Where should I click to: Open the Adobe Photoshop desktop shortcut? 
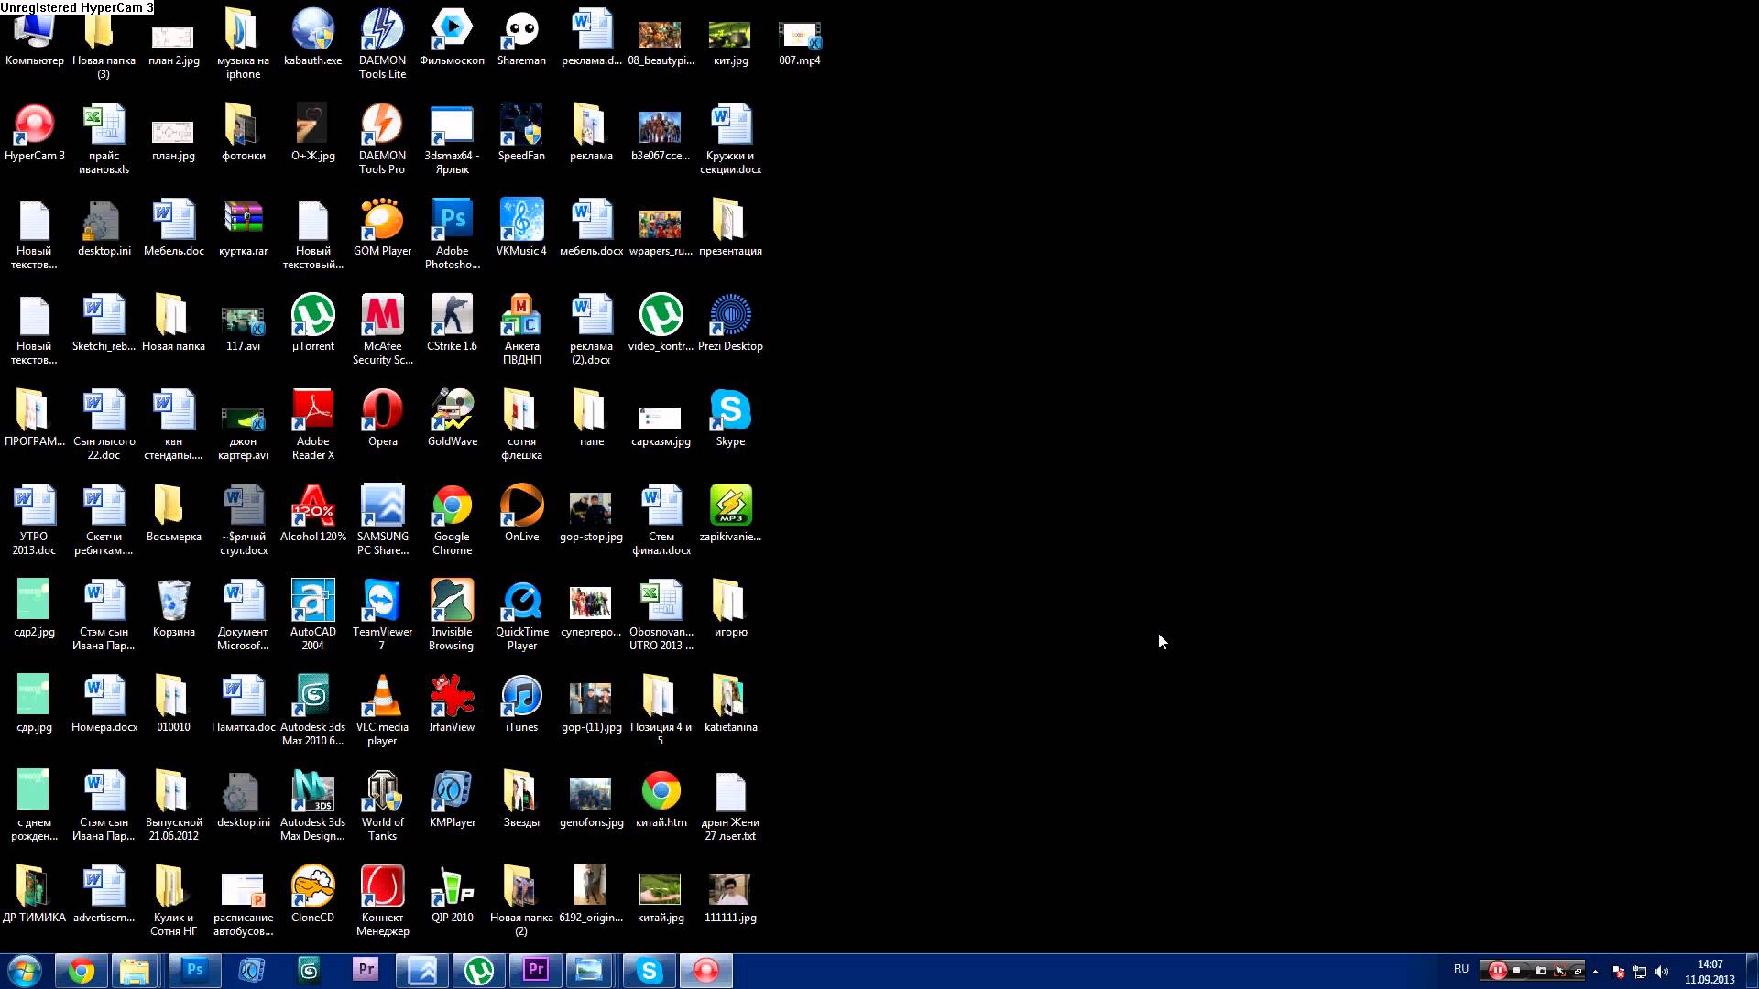(x=452, y=234)
